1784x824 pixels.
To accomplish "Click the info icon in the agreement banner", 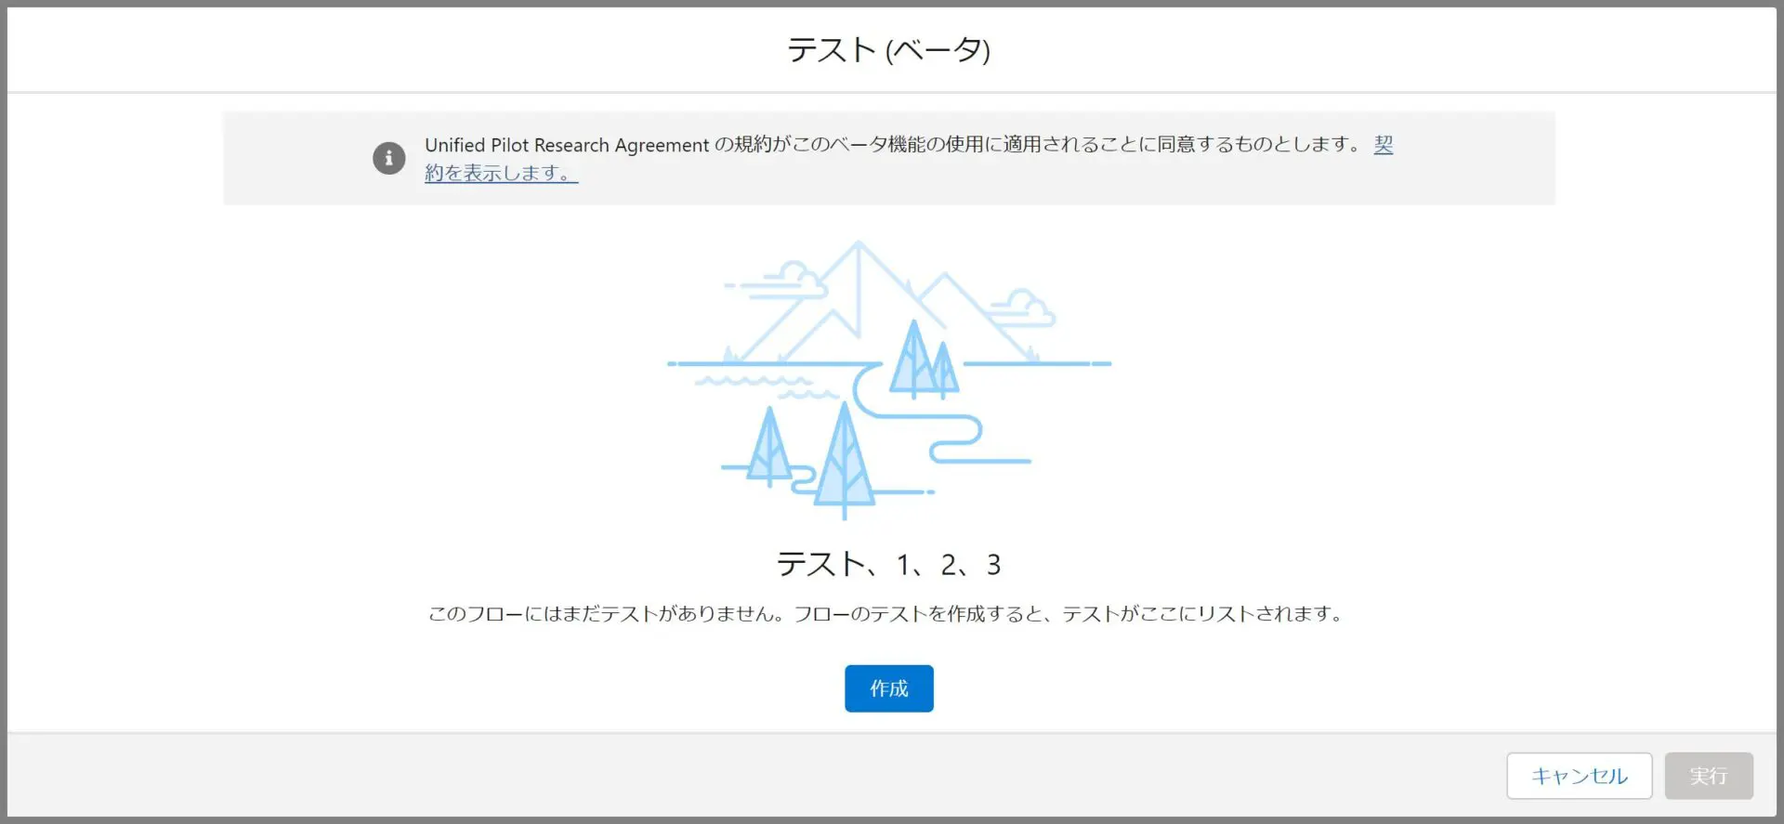I will [388, 158].
